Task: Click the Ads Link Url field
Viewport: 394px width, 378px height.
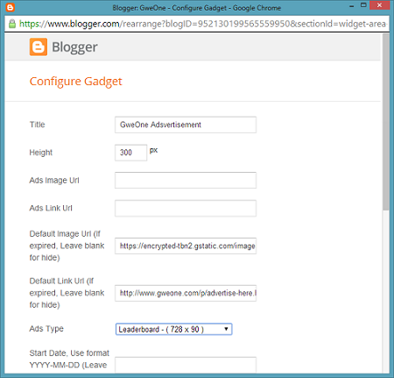Action: [x=186, y=208]
